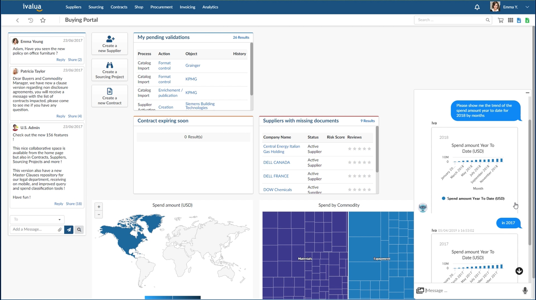Open the shopping cart icon
Screen dimensions: 536x300
pyautogui.click(x=501, y=20)
